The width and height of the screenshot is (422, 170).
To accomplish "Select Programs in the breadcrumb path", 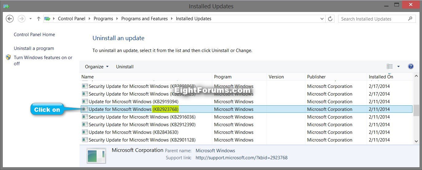I will click(103, 19).
